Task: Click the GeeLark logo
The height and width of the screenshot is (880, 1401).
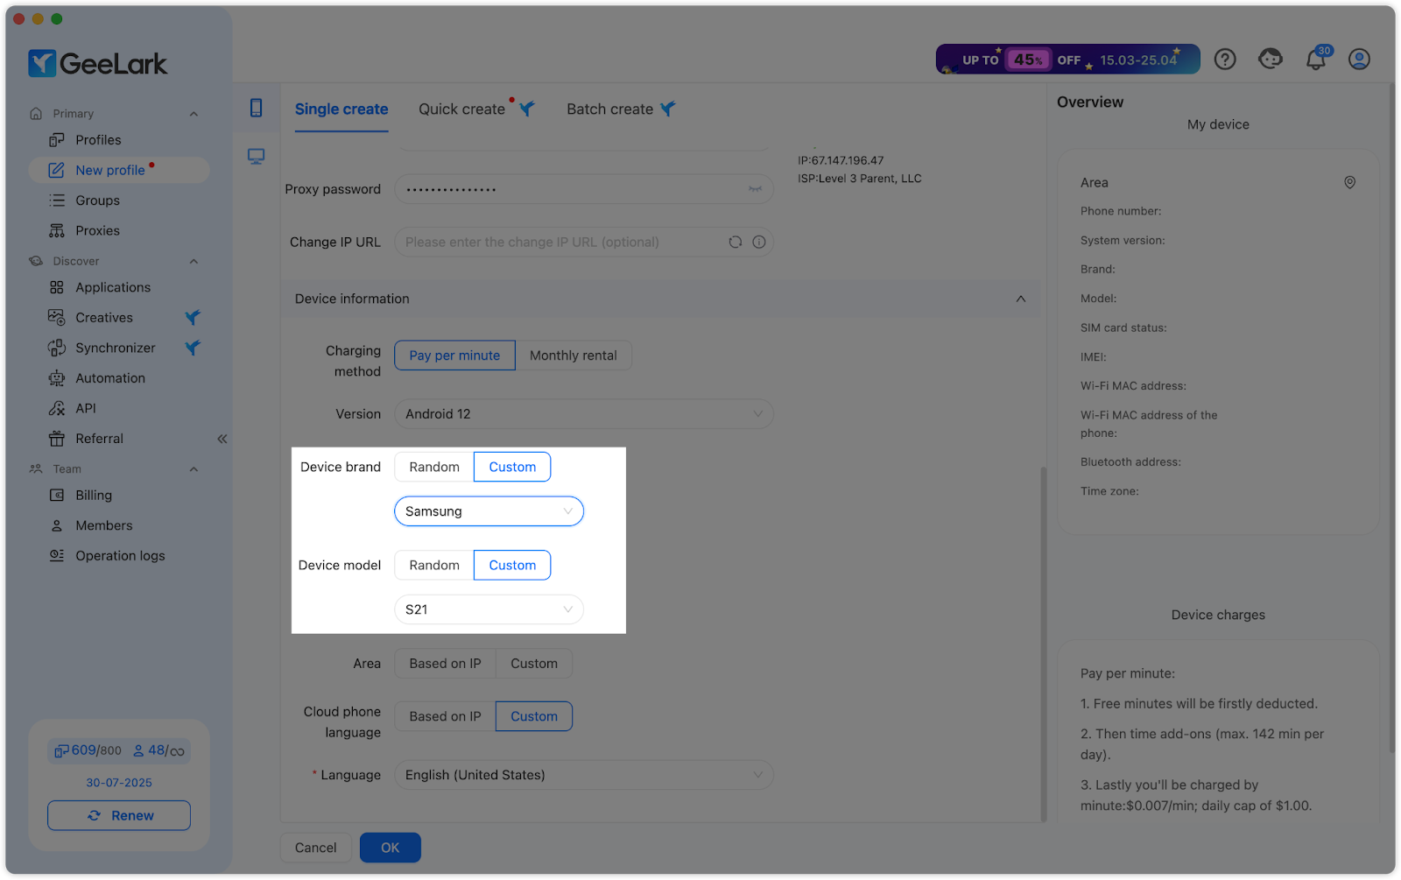Action: 97,63
